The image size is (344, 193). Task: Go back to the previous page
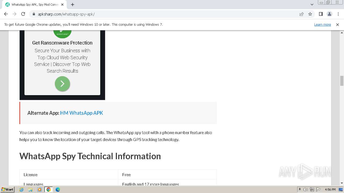point(6,14)
